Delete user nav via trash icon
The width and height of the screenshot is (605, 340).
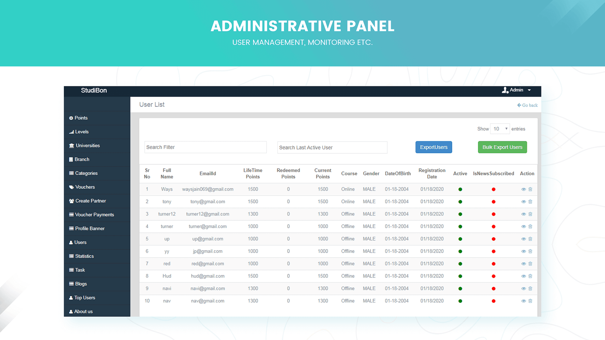tap(530, 301)
